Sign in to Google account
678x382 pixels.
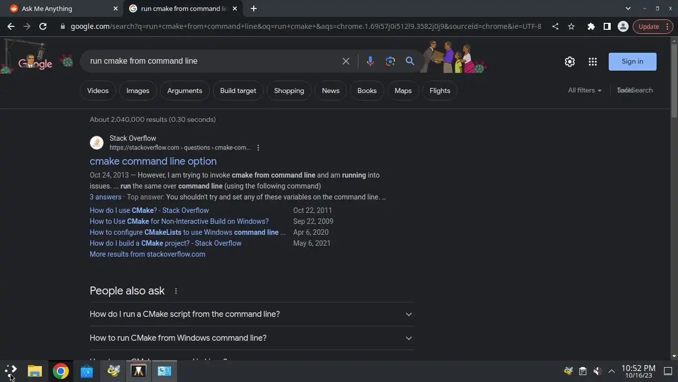tap(632, 62)
